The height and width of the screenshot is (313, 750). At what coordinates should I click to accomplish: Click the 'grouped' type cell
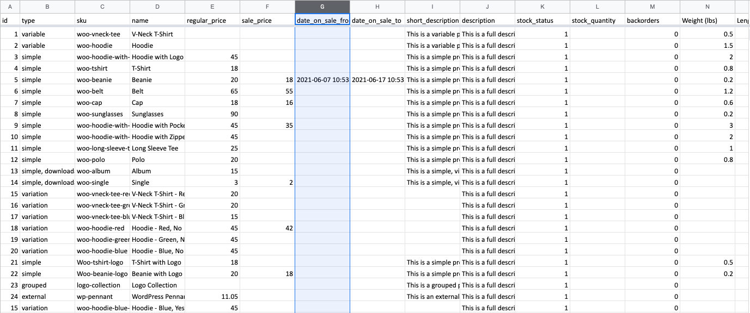[47, 285]
